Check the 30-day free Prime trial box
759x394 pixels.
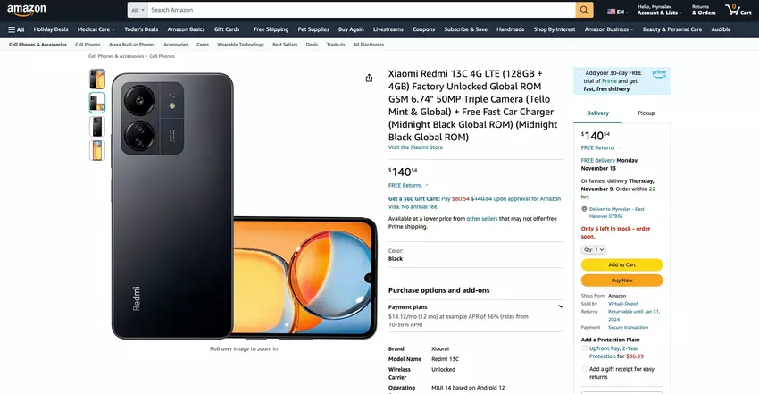(579, 72)
